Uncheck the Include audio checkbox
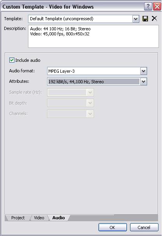The width and height of the screenshot is (162, 236). coord(12,60)
